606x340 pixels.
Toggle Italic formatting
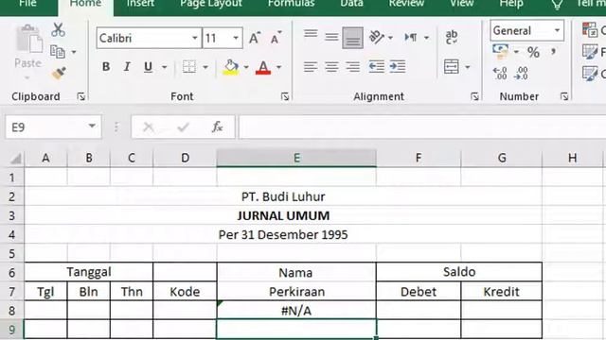coord(127,67)
